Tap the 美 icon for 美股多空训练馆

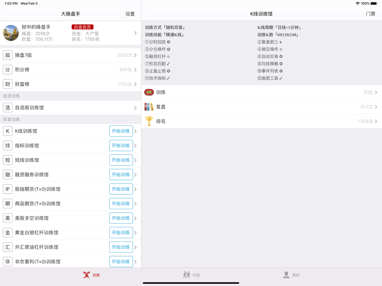pos(8,218)
